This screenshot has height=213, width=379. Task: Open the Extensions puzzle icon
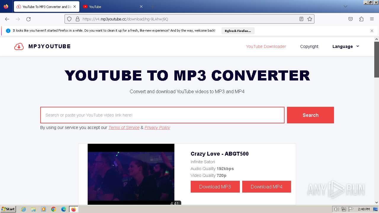(361, 19)
